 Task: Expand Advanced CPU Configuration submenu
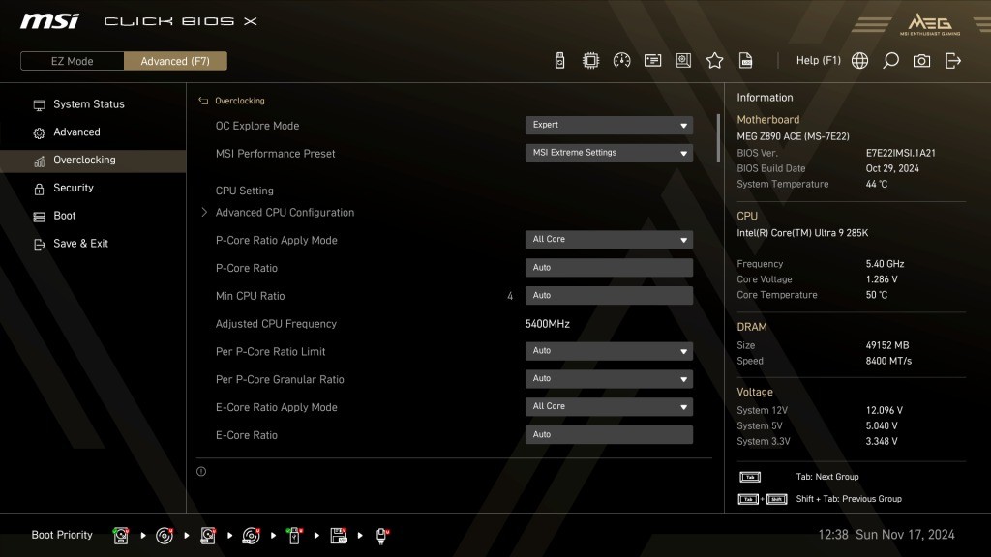point(285,212)
